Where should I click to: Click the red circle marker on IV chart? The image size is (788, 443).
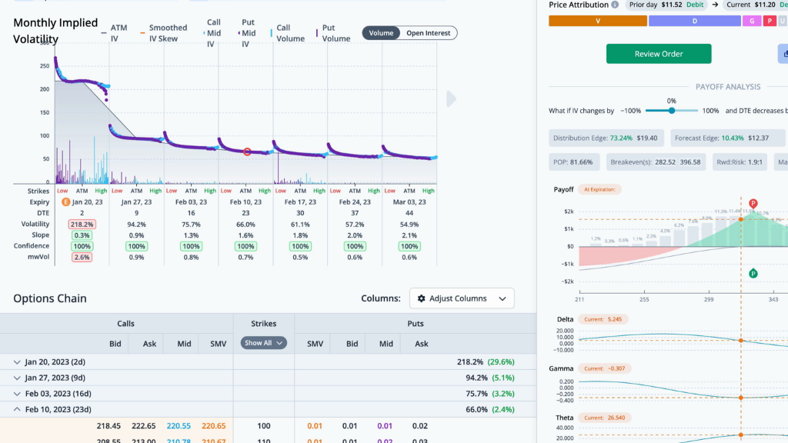(x=247, y=152)
